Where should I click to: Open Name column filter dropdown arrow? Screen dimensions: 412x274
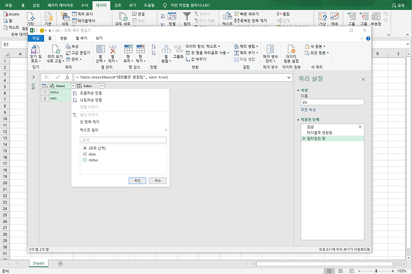click(x=73, y=86)
